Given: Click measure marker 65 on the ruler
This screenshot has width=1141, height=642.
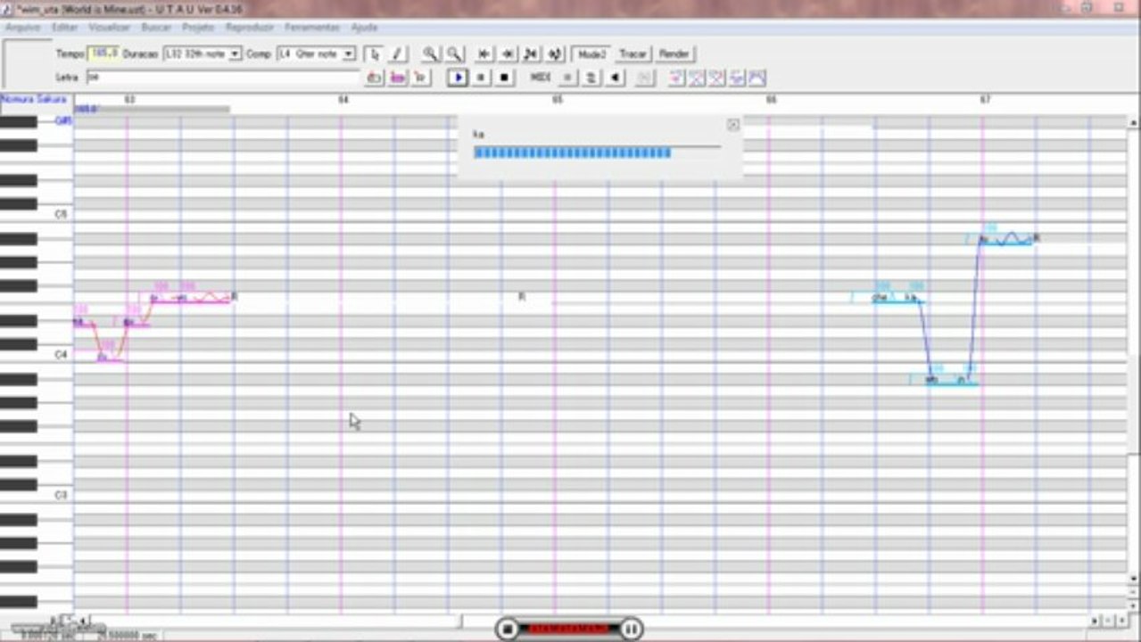Looking at the screenshot, I should click(558, 100).
